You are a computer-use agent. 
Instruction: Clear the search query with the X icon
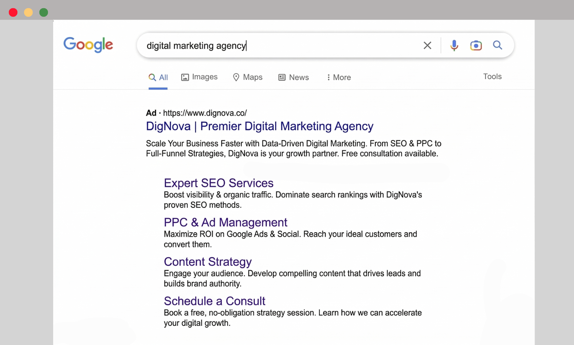[x=427, y=45]
